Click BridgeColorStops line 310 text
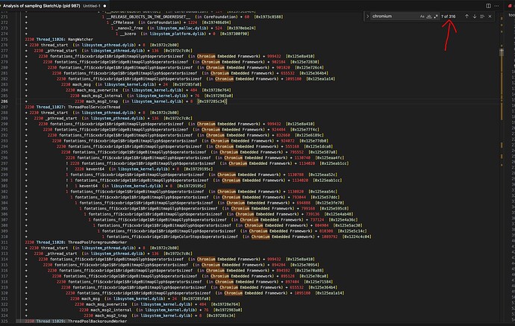515x326 pixels. (x=237, y=236)
